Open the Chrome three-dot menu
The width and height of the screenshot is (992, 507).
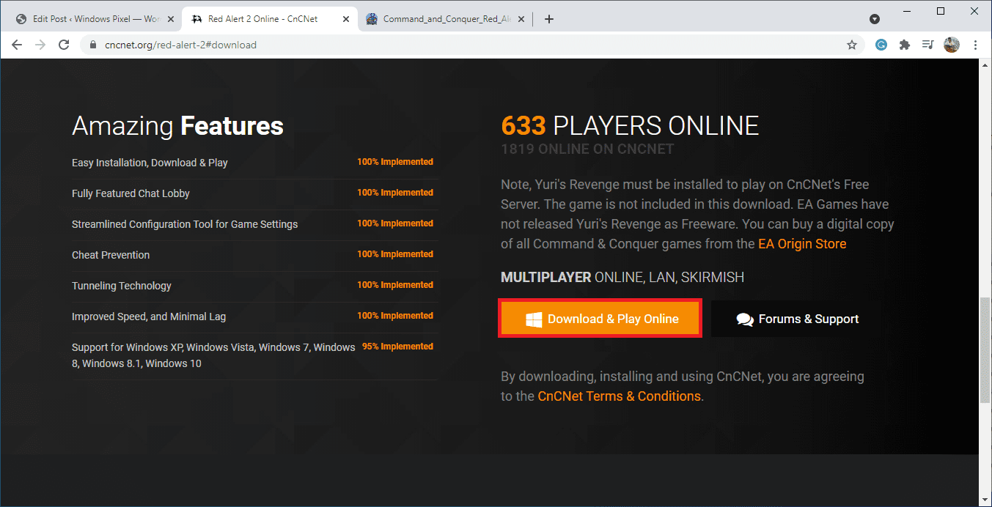(976, 45)
